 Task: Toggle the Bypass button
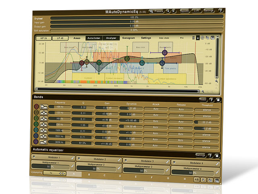pyautogui.click(x=185, y=11)
